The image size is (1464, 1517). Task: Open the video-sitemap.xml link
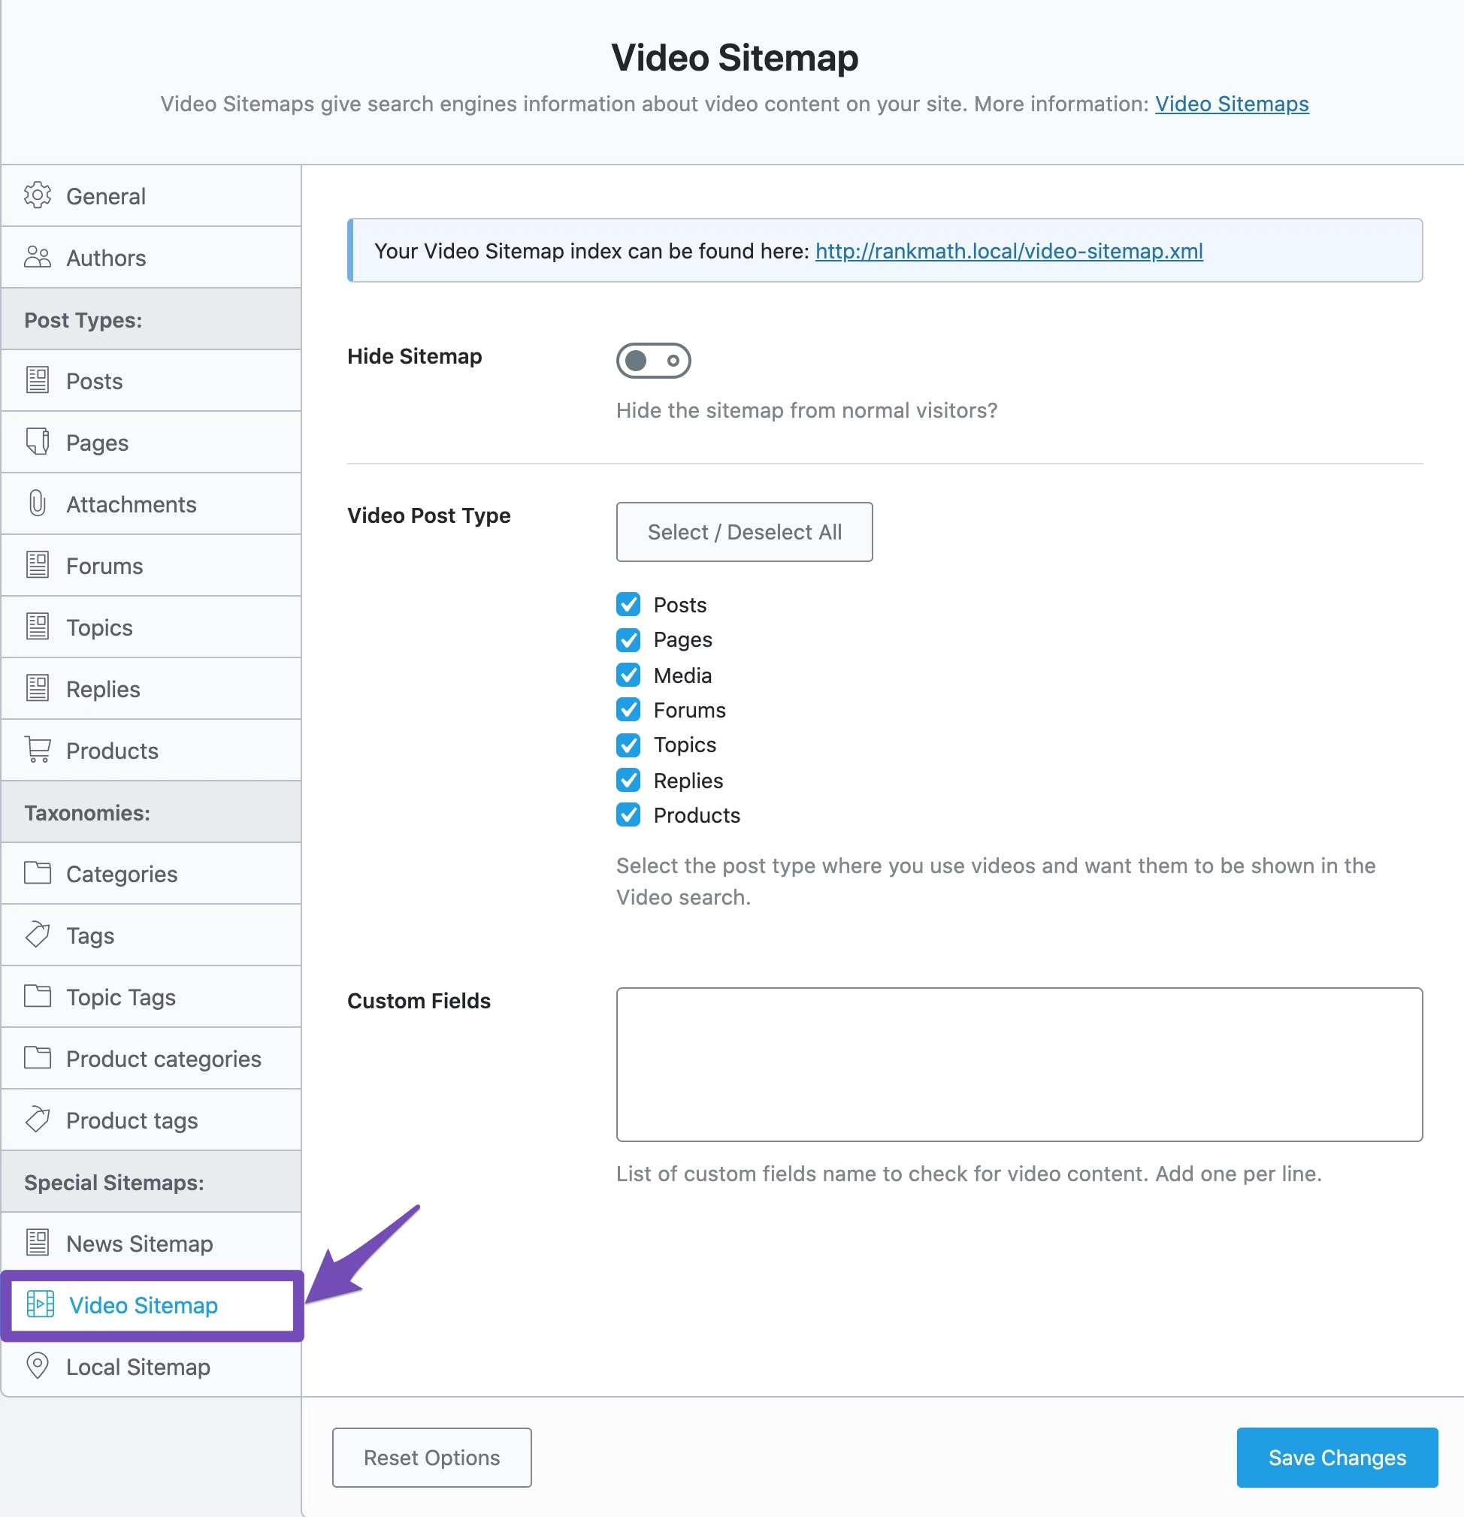(x=1008, y=252)
